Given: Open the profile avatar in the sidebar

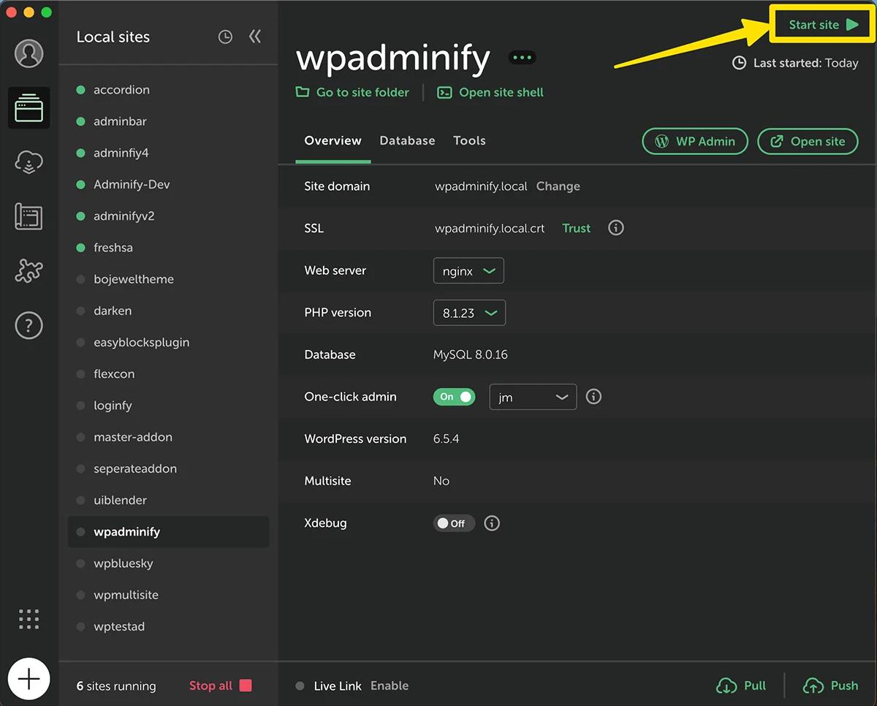Looking at the screenshot, I should pyautogui.click(x=29, y=53).
